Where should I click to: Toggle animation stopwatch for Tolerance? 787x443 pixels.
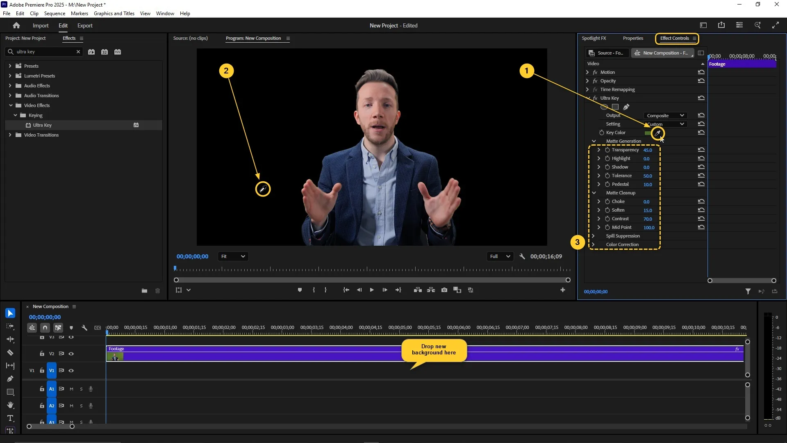[607, 176]
